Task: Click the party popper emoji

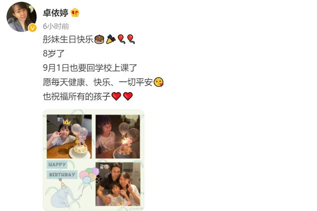Action: pyautogui.click(x=111, y=39)
